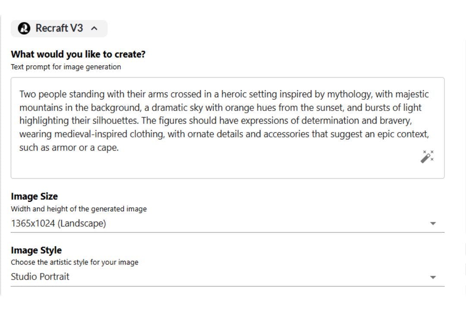Place cursor after 'armor or a cape.' text
Screen dimensions: 466x311
point(119,148)
